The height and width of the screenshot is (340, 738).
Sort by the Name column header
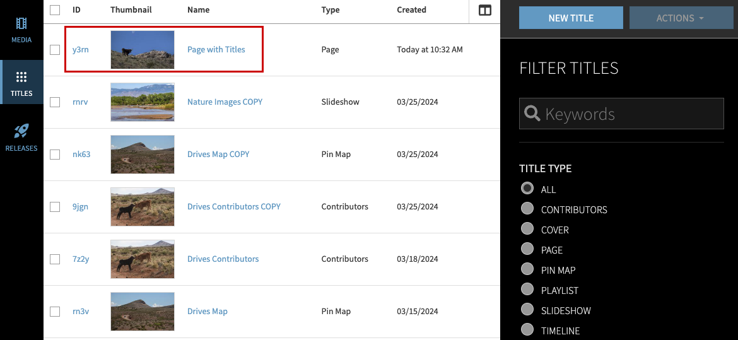pyautogui.click(x=198, y=10)
